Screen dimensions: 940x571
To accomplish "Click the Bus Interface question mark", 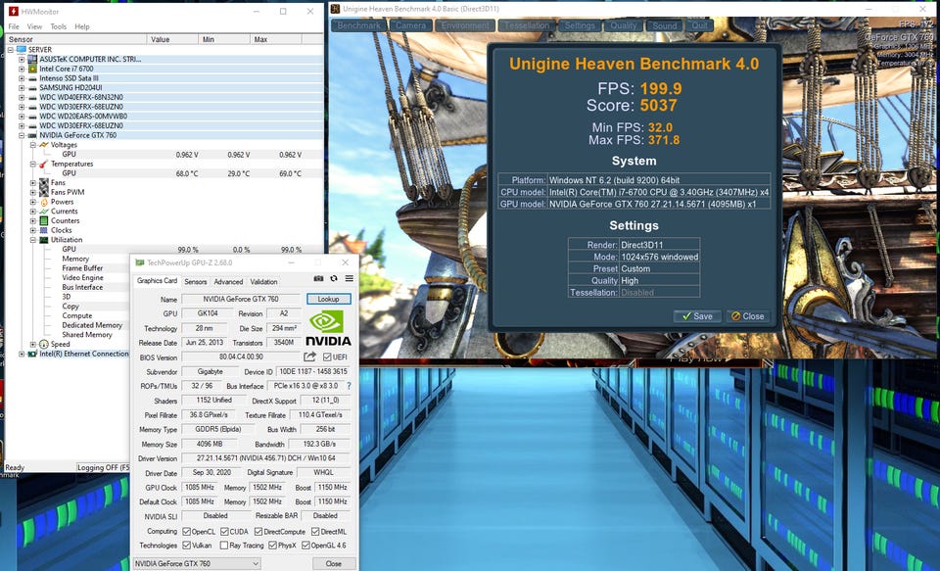I will coord(349,386).
